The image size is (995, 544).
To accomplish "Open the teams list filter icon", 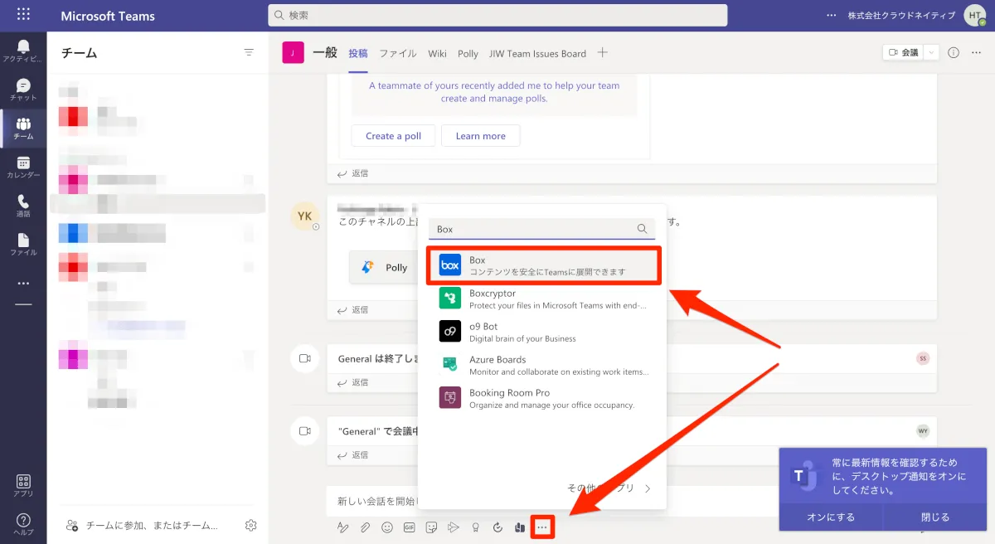I will pos(249,52).
